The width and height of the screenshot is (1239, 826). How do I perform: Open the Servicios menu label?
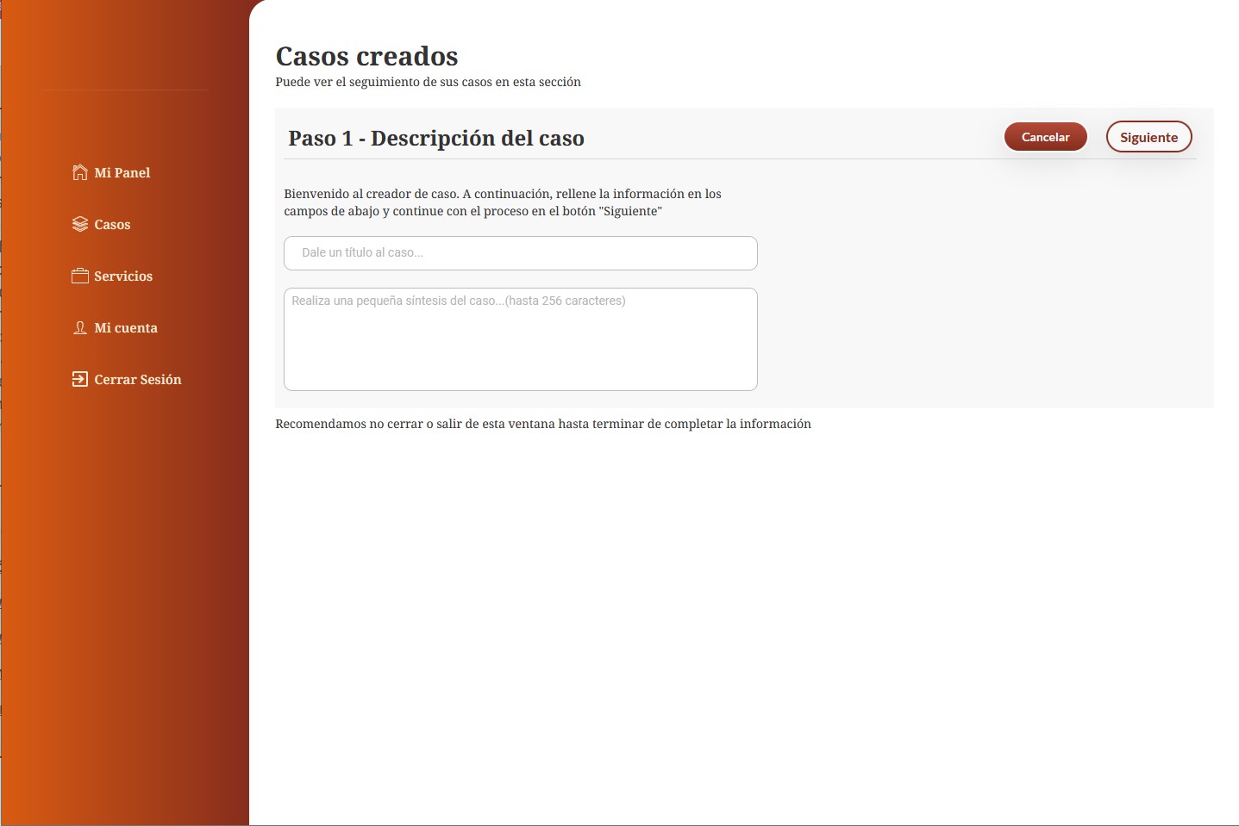123,276
